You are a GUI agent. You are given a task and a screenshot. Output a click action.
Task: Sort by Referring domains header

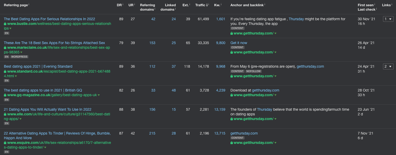coord(147,7)
